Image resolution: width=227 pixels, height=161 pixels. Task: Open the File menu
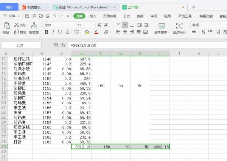pos(11,16)
